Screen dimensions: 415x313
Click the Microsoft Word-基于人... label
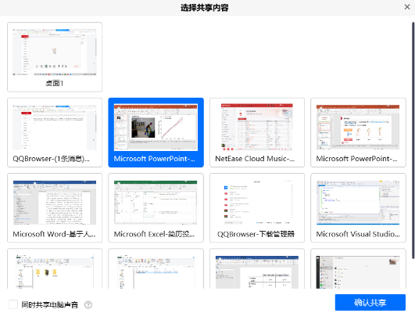pos(54,234)
